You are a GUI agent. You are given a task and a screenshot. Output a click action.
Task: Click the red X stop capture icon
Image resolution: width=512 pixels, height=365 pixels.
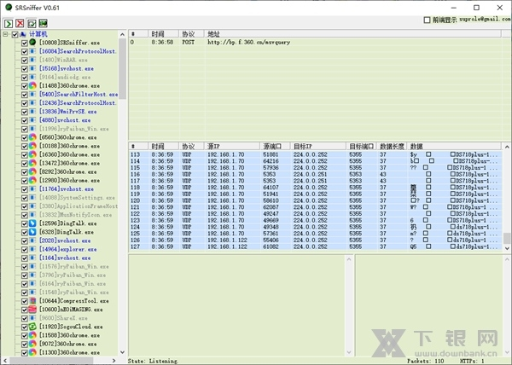pyautogui.click(x=19, y=24)
